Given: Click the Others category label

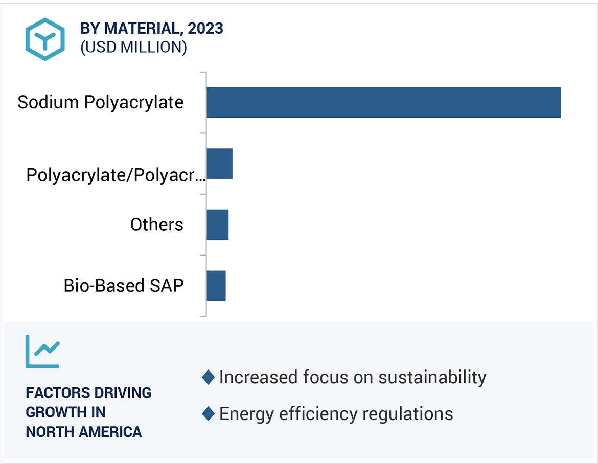Looking at the screenshot, I should [x=156, y=225].
